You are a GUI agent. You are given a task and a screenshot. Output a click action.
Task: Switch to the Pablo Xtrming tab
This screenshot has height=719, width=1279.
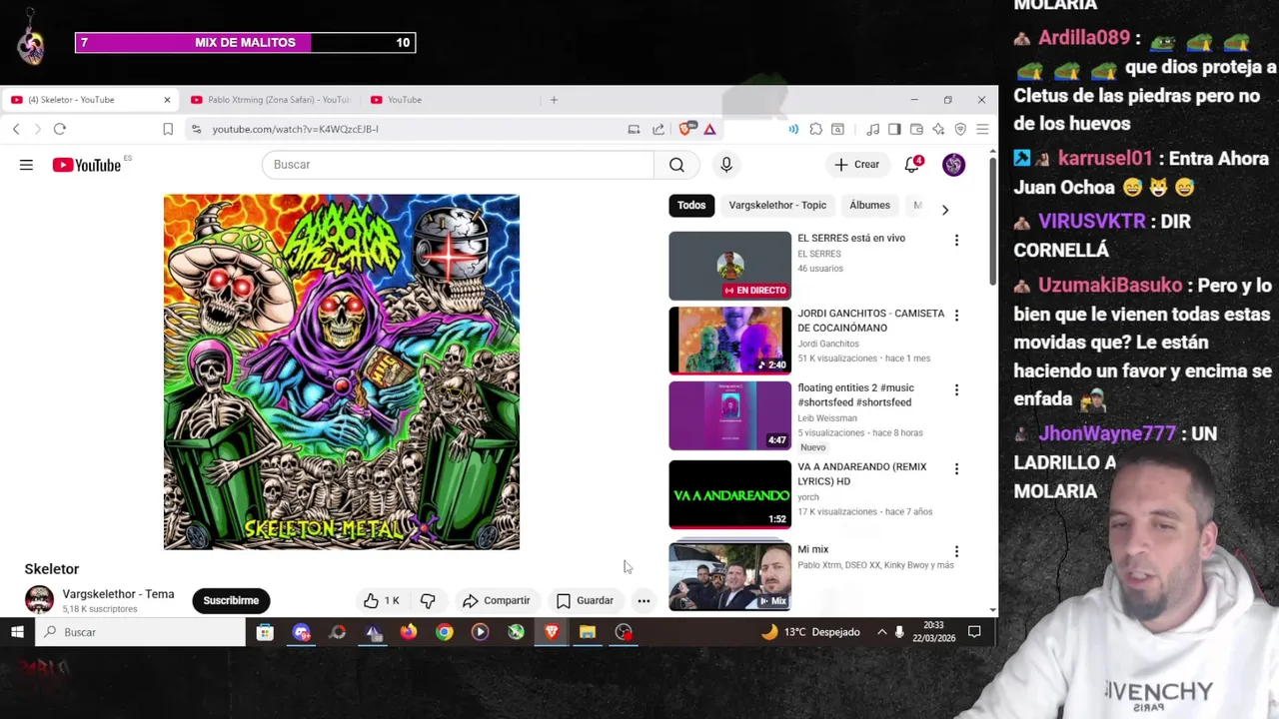(x=270, y=100)
